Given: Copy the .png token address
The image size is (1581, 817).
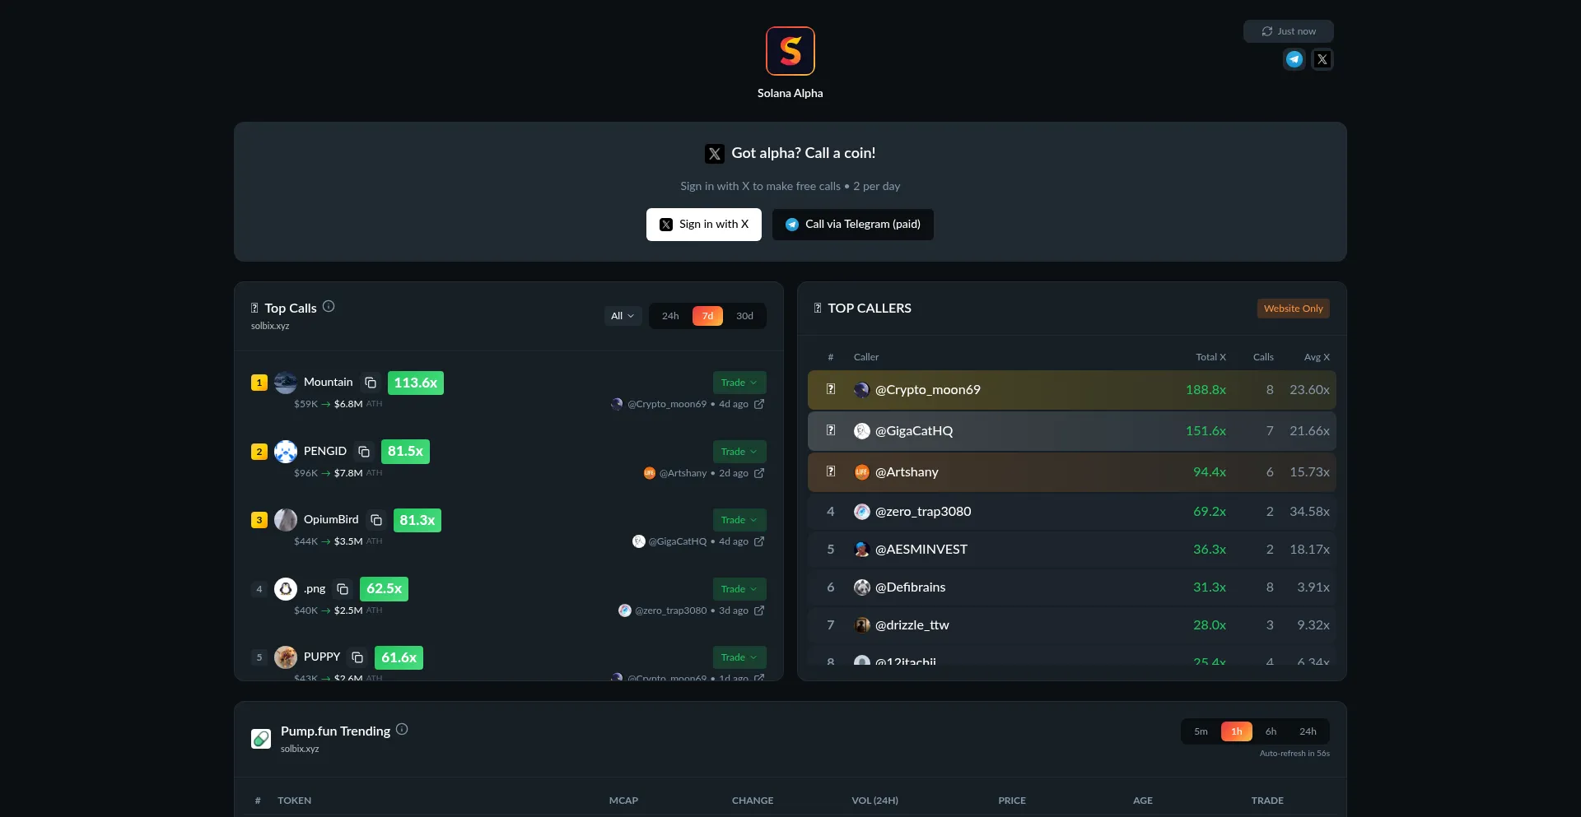Looking at the screenshot, I should click(x=343, y=589).
